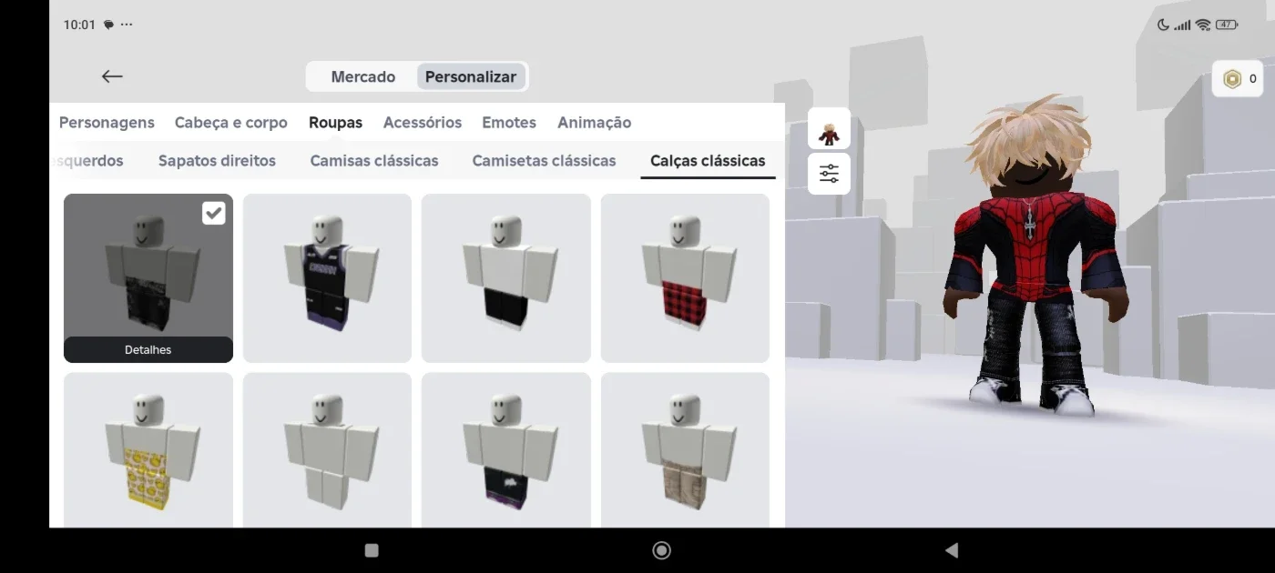
Task: Select the yellow smiley pants item
Action: click(148, 450)
